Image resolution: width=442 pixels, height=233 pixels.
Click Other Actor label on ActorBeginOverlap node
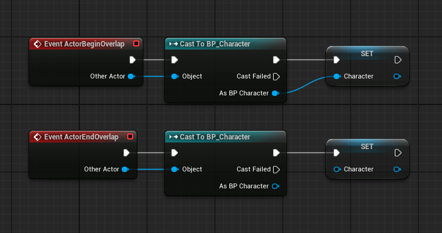point(108,76)
